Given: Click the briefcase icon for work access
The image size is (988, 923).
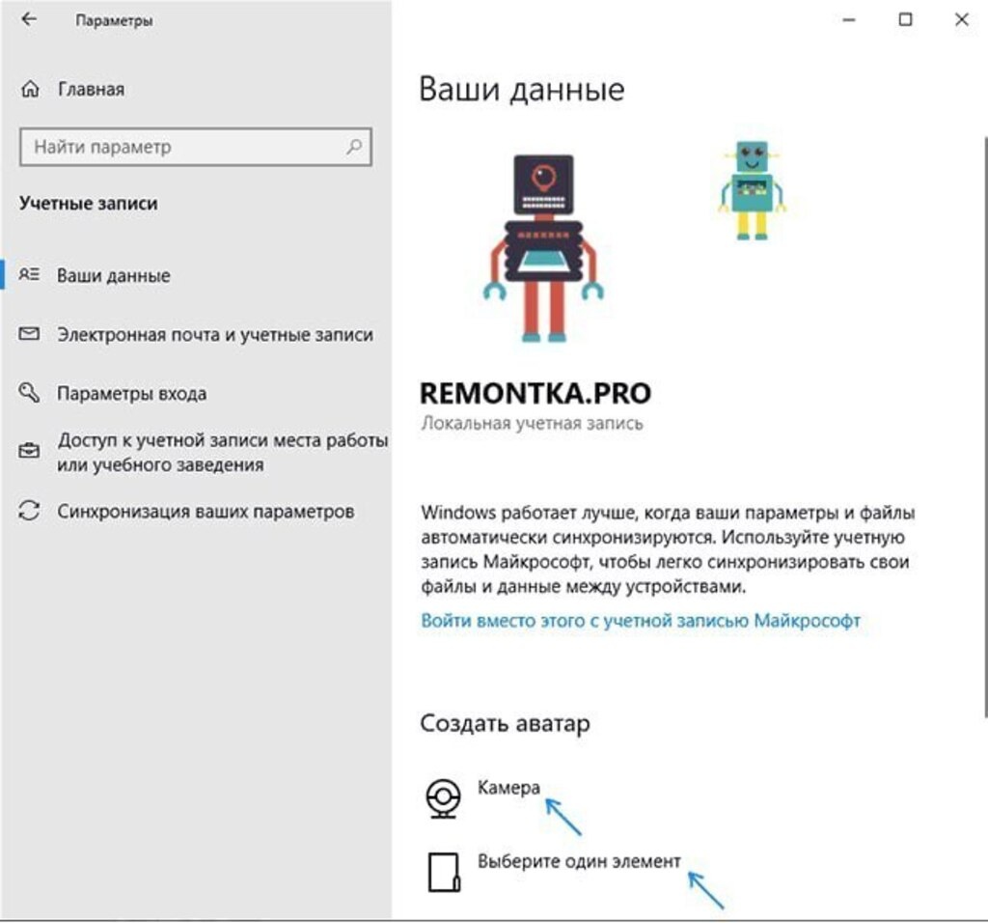Looking at the screenshot, I should 29,451.
